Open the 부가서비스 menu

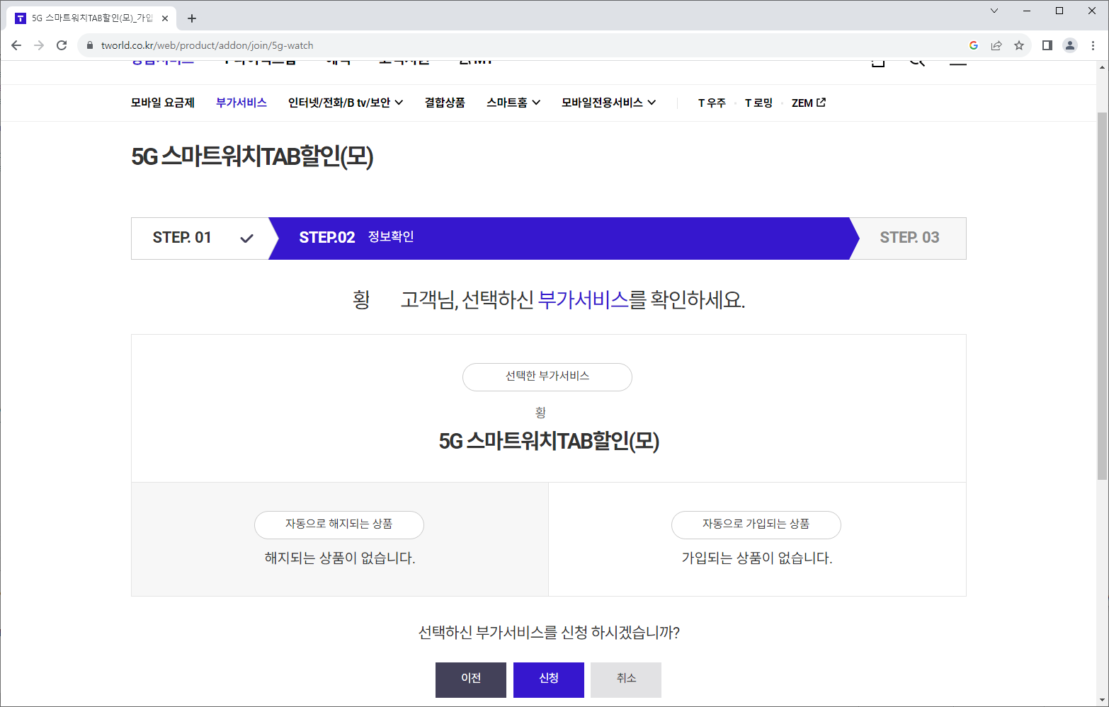pos(241,103)
